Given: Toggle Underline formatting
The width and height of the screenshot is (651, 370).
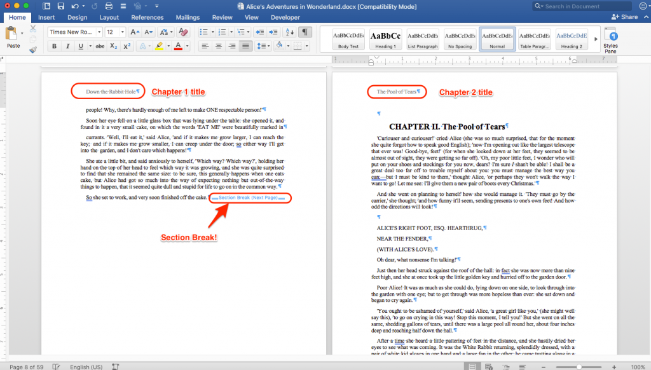Looking at the screenshot, I should (81, 46).
